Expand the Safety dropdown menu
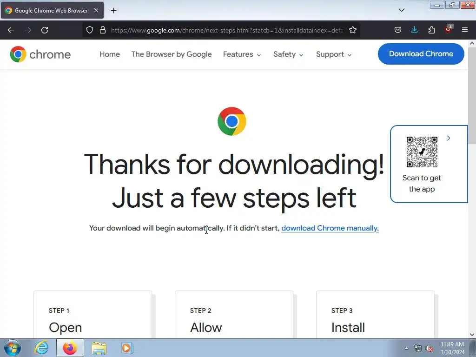 (288, 54)
